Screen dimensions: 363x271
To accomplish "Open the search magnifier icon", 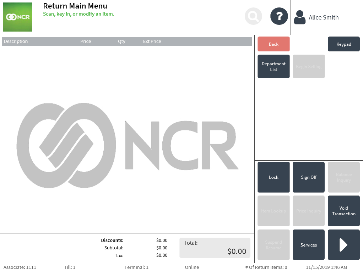I will point(253,16).
